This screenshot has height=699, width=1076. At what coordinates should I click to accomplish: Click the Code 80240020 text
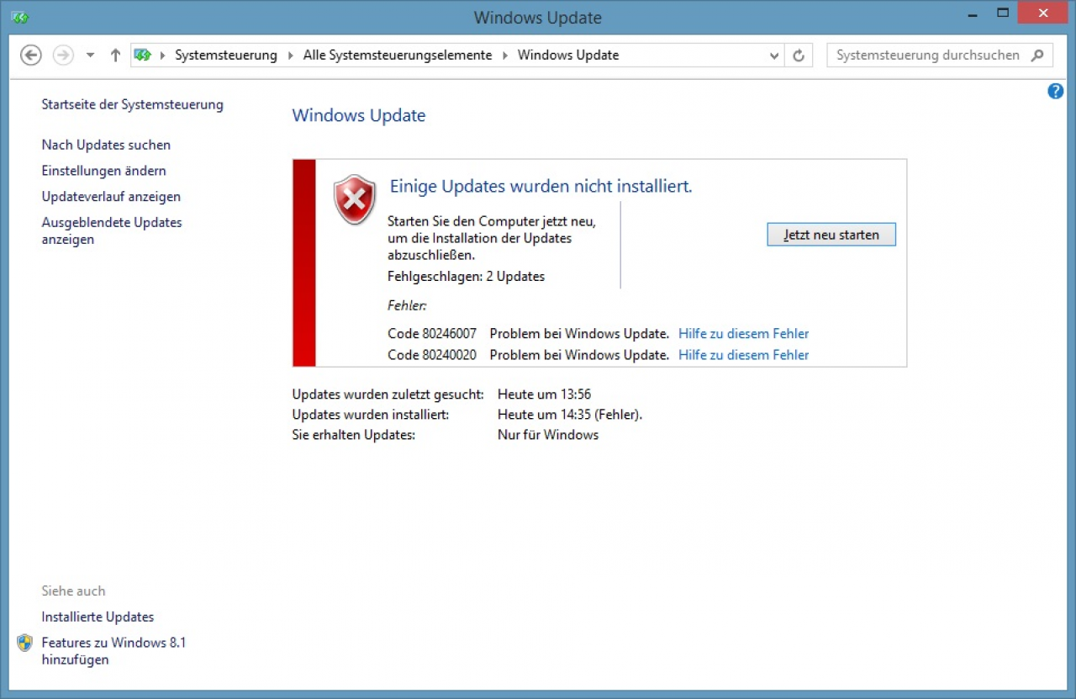coord(432,355)
